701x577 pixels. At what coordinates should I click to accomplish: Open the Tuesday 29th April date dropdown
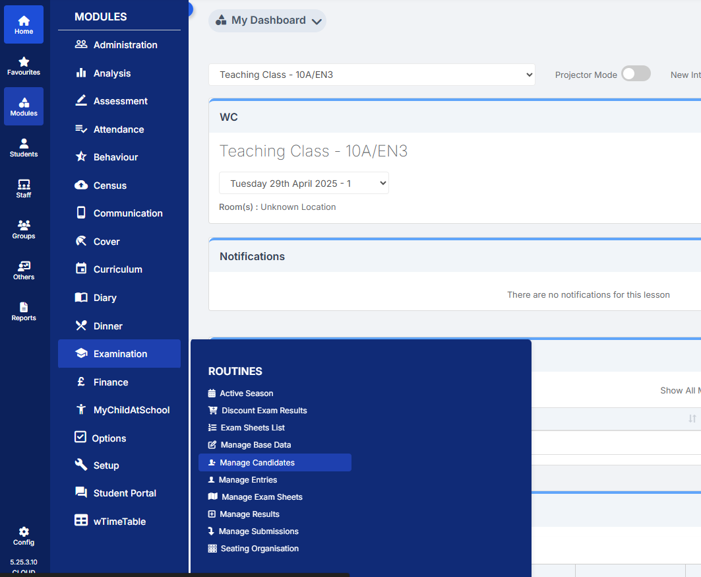pos(303,184)
